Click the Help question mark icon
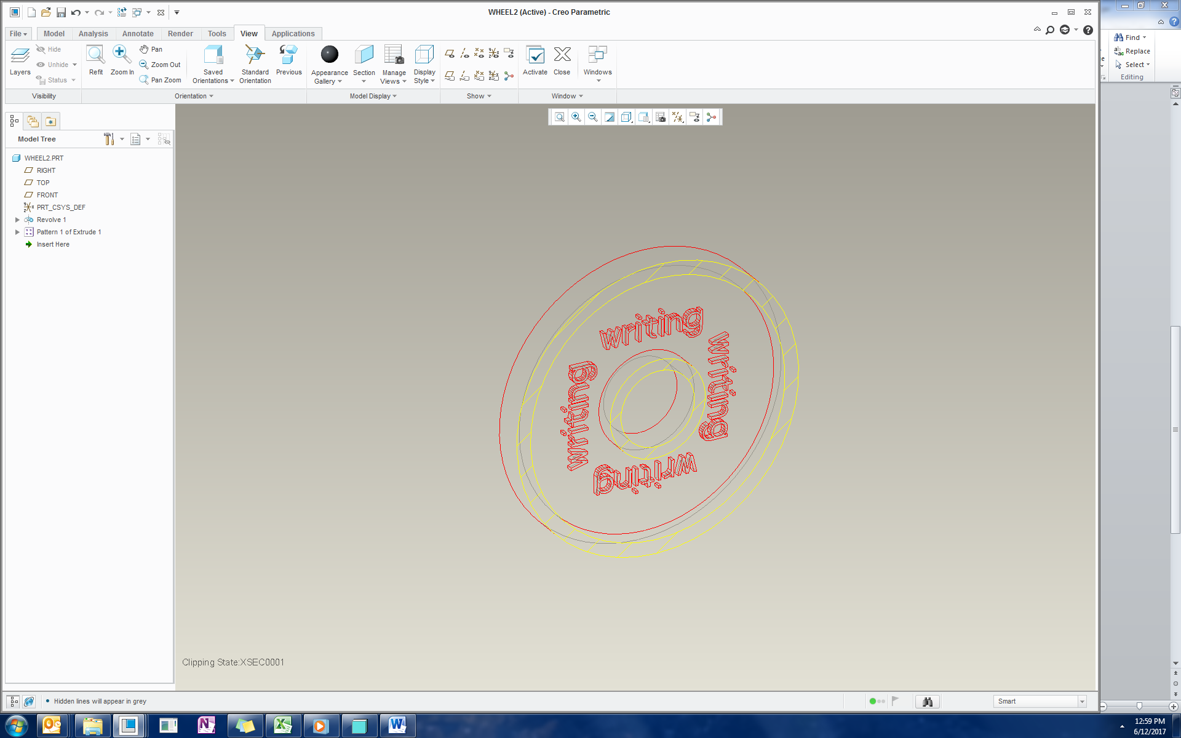 tap(1088, 30)
